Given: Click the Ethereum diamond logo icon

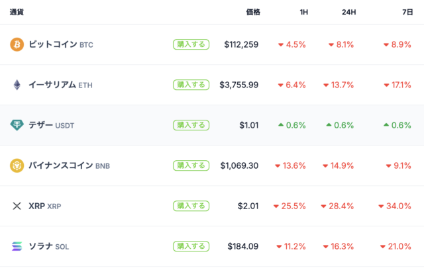Looking at the screenshot, I should [17, 85].
